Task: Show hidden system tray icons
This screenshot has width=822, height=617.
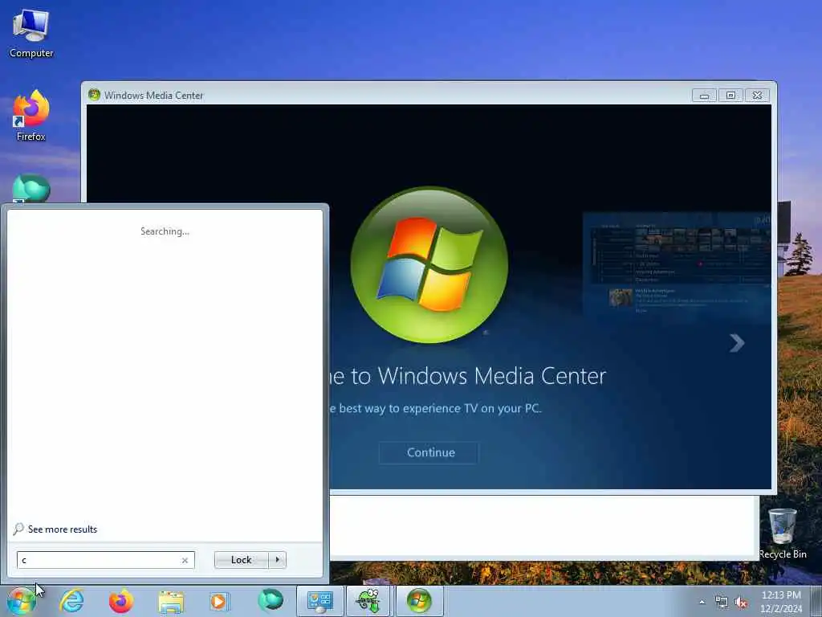Action: [x=702, y=603]
